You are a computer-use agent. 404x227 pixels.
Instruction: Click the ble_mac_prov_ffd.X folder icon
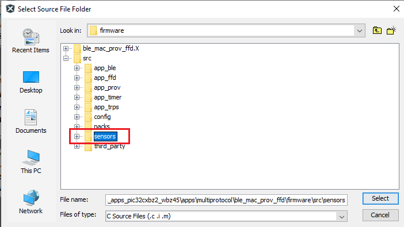point(77,48)
